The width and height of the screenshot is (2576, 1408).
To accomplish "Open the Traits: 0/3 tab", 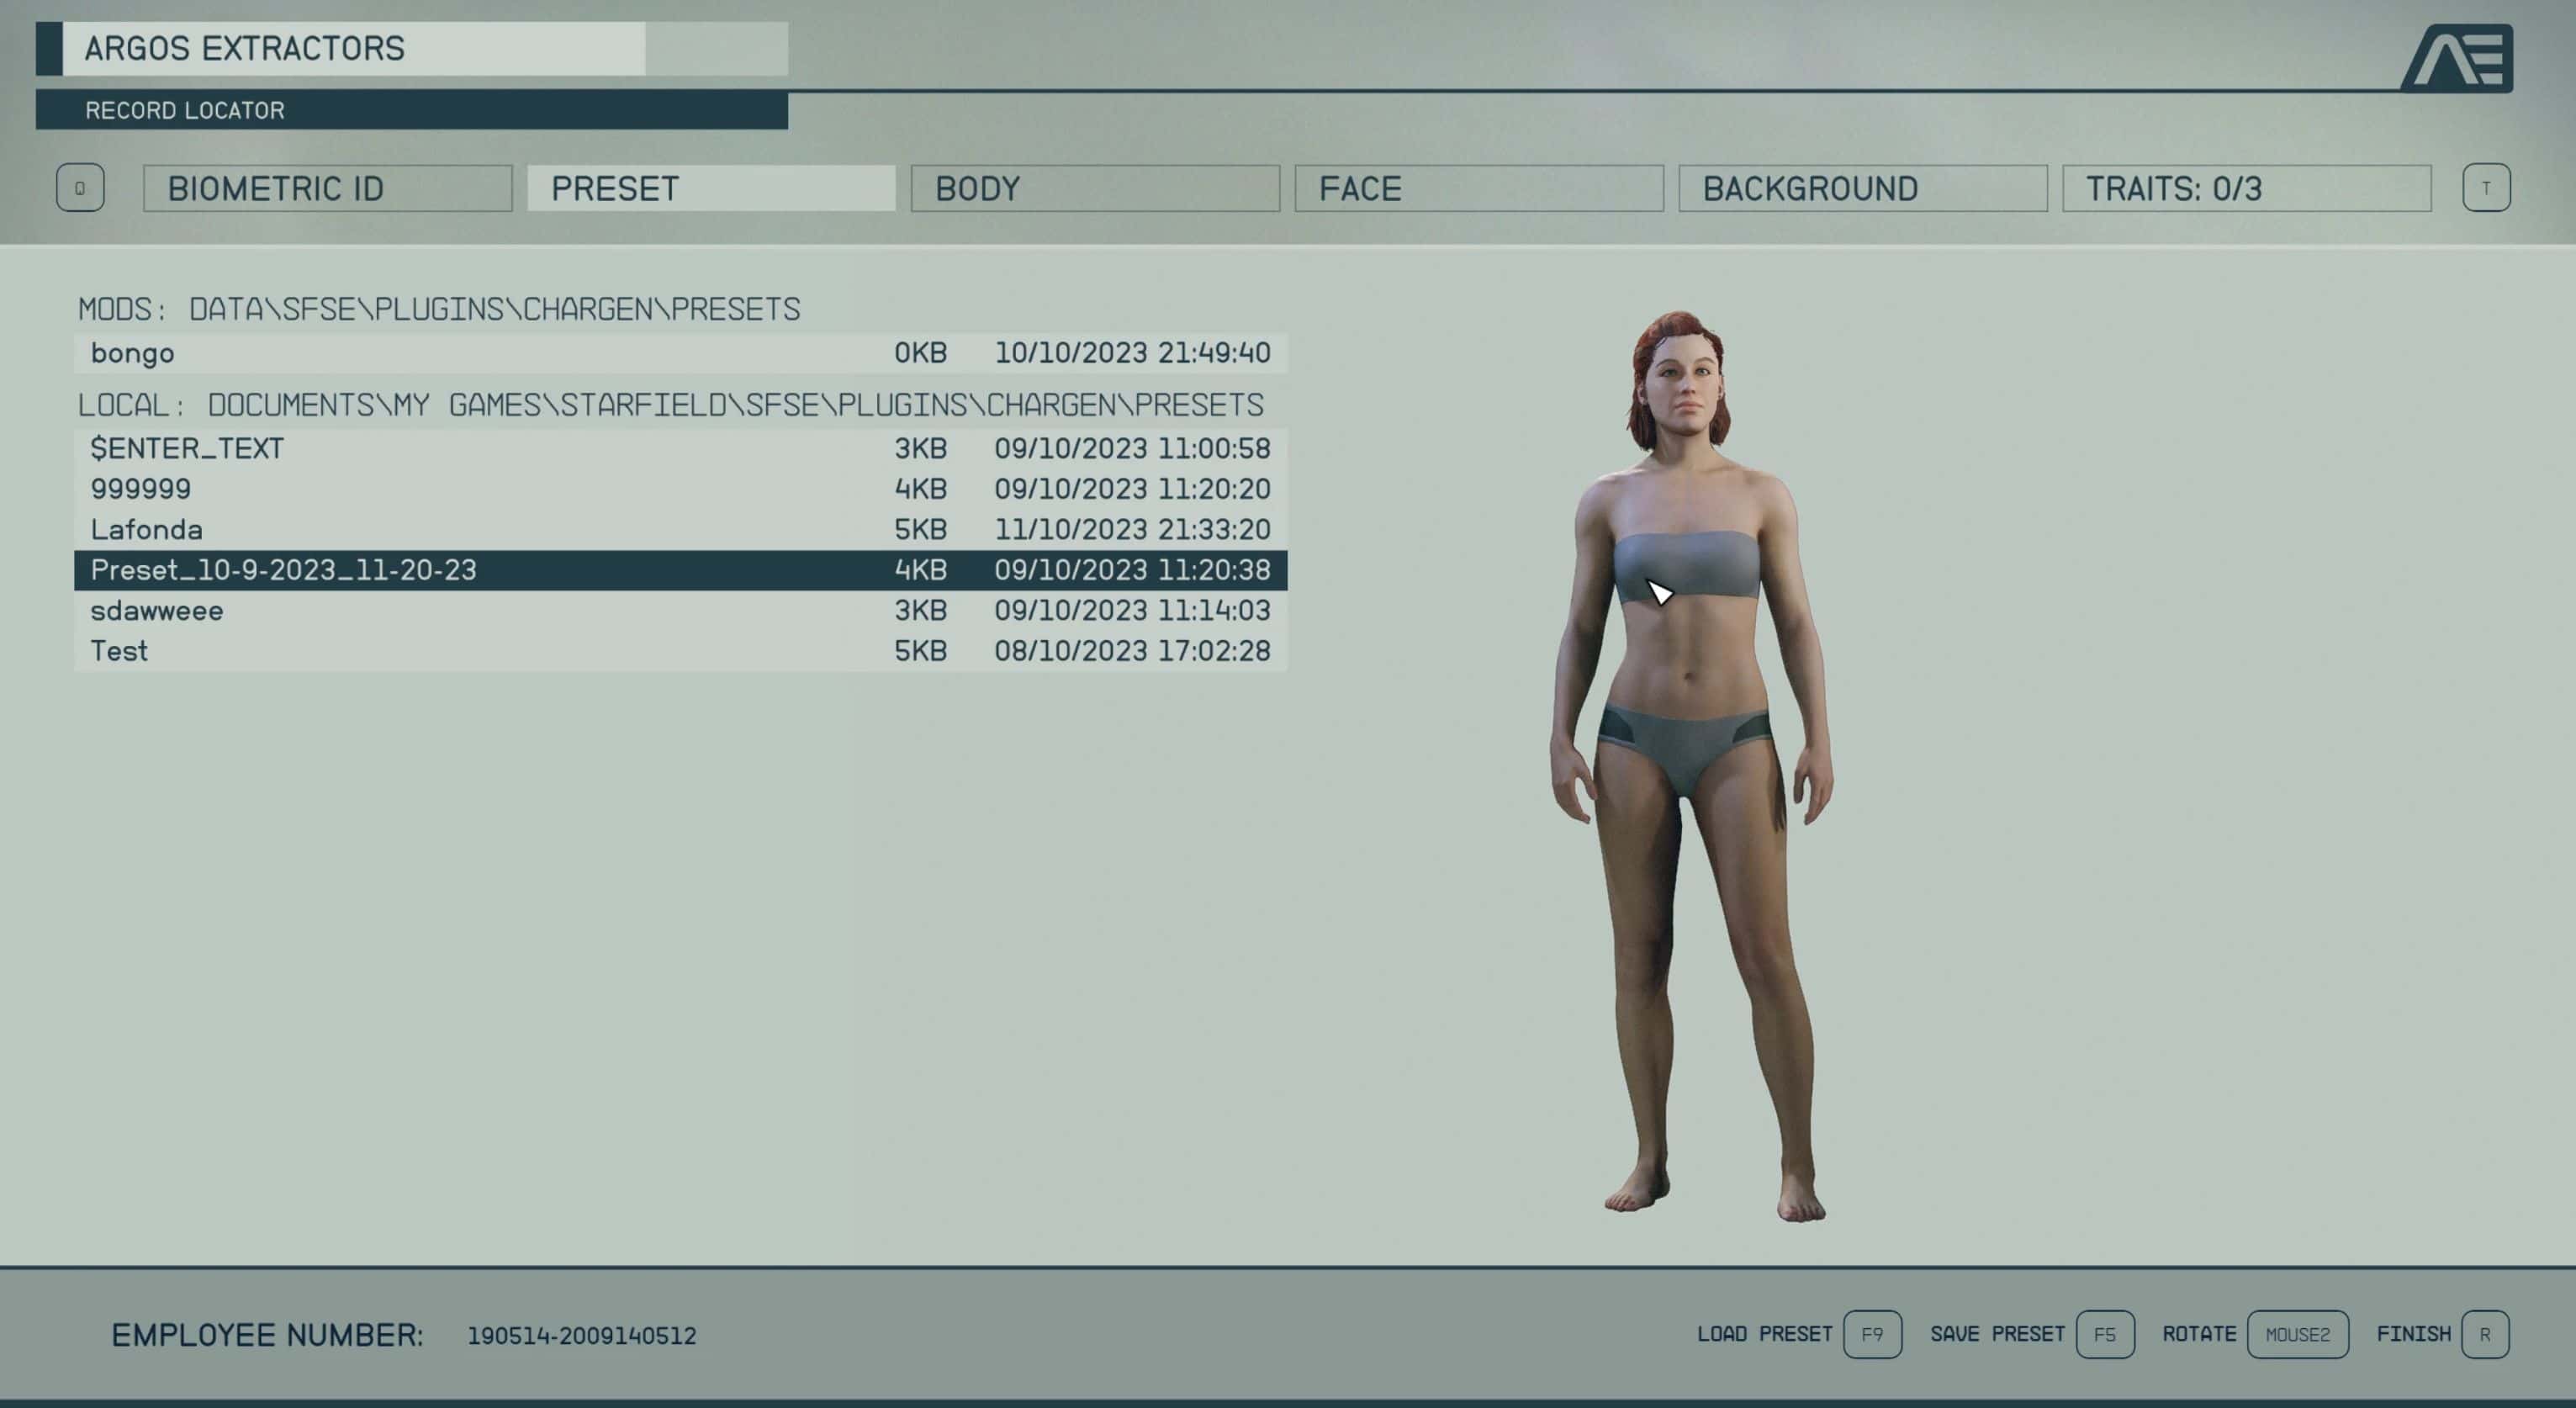I will pyautogui.click(x=2246, y=188).
